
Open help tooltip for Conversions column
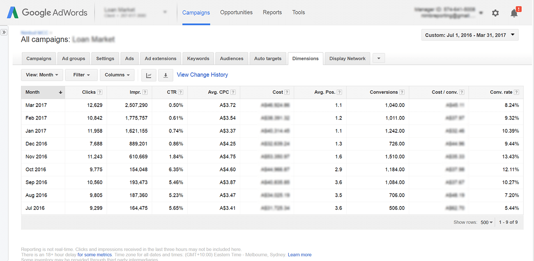click(x=402, y=92)
